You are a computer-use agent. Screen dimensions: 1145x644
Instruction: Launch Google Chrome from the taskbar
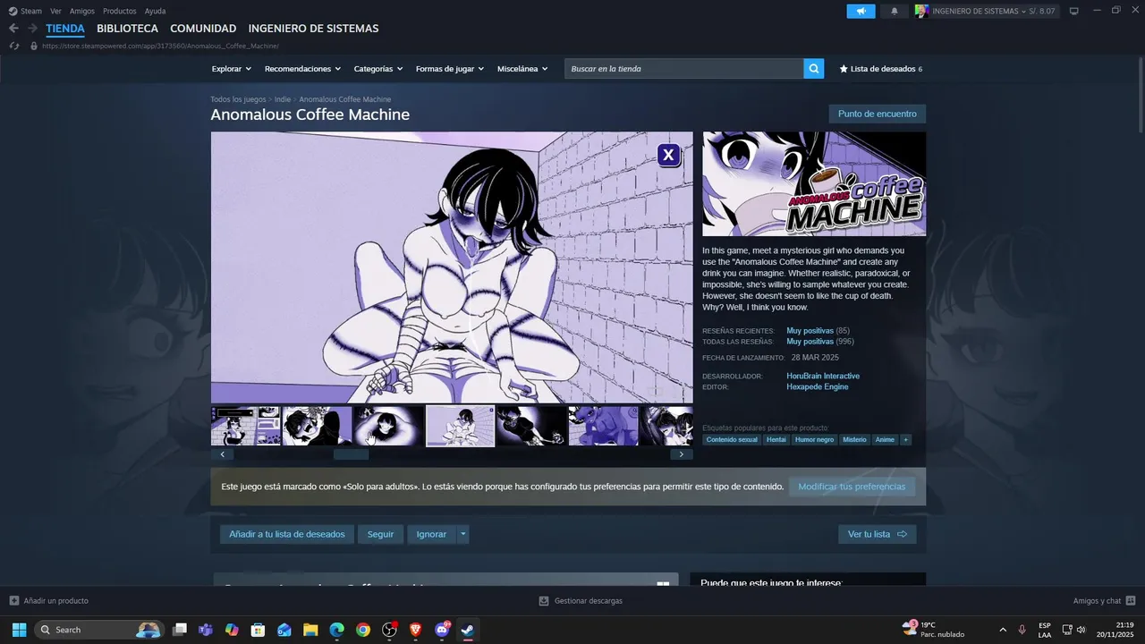(363, 630)
